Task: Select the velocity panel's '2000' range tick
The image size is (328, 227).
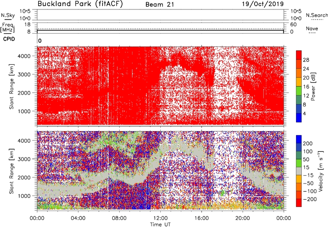Action: pos(24,177)
